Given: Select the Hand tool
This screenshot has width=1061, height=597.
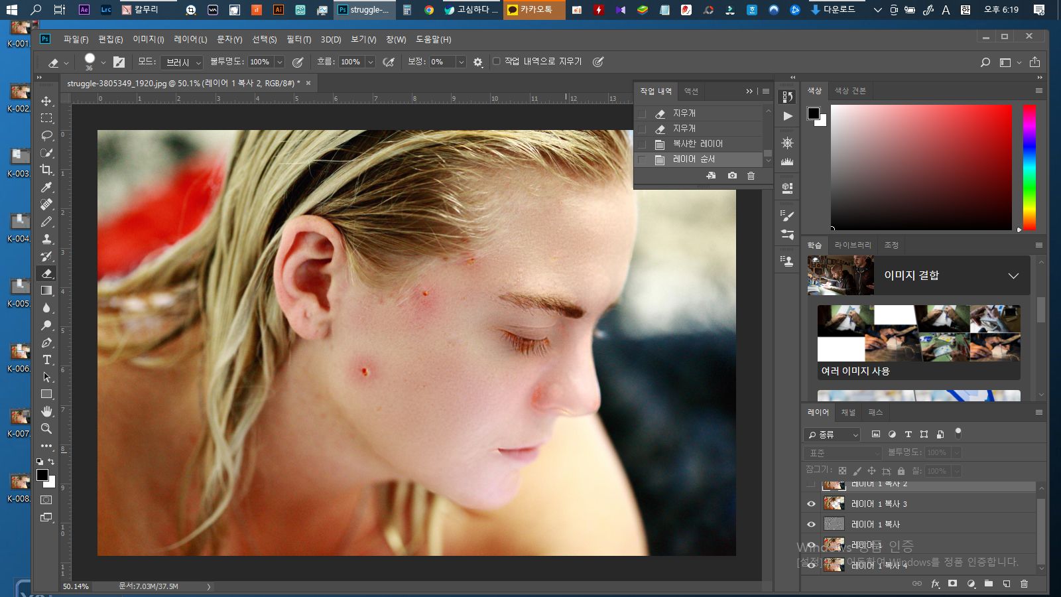Looking at the screenshot, I should [x=46, y=411].
